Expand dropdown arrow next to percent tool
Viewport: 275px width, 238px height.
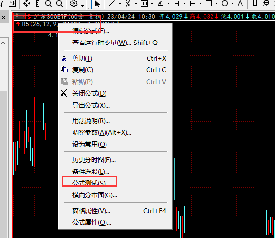pyautogui.click(x=136, y=4)
